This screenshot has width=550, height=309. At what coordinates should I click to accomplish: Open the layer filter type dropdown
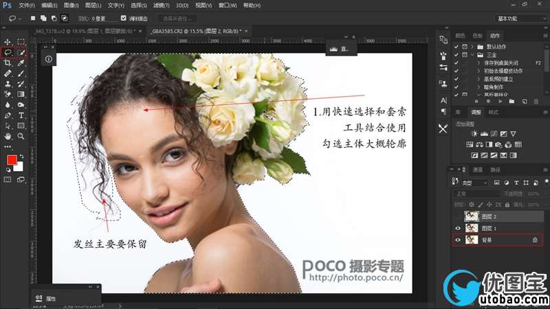(475, 183)
